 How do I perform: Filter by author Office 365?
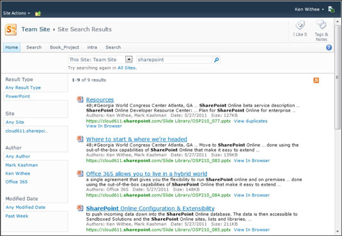[x=17, y=182]
